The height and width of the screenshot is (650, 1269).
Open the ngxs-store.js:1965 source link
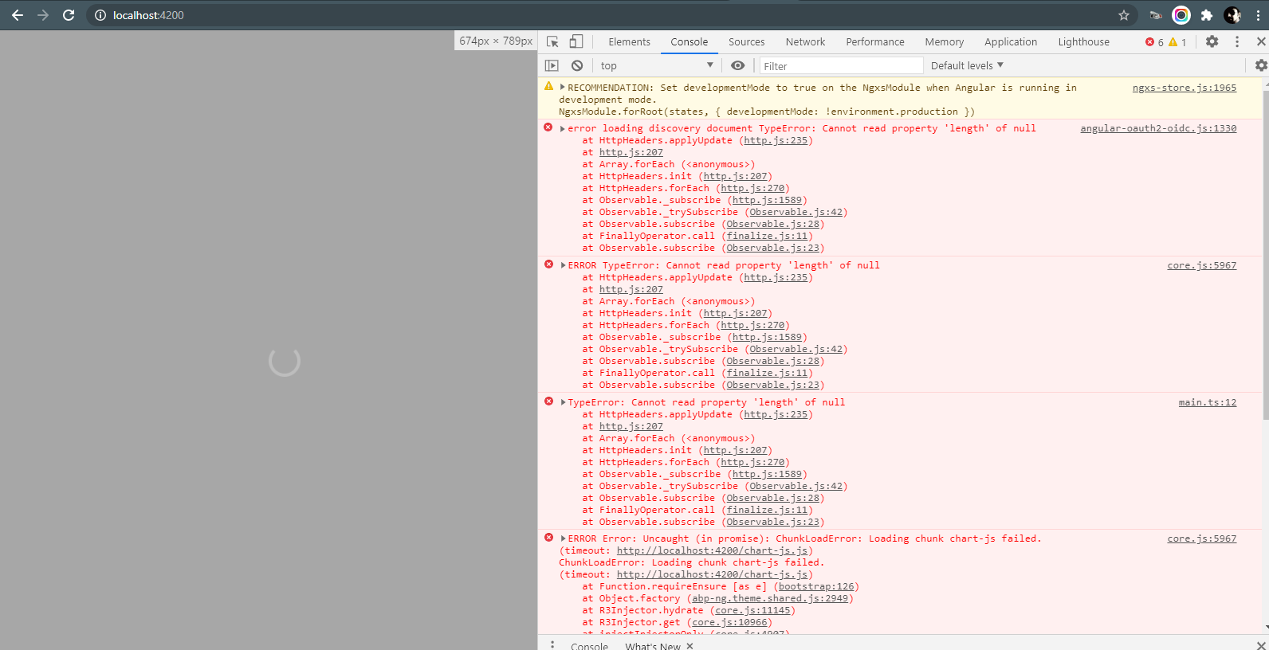point(1184,88)
